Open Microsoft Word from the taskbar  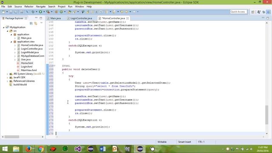[x=102, y=149]
